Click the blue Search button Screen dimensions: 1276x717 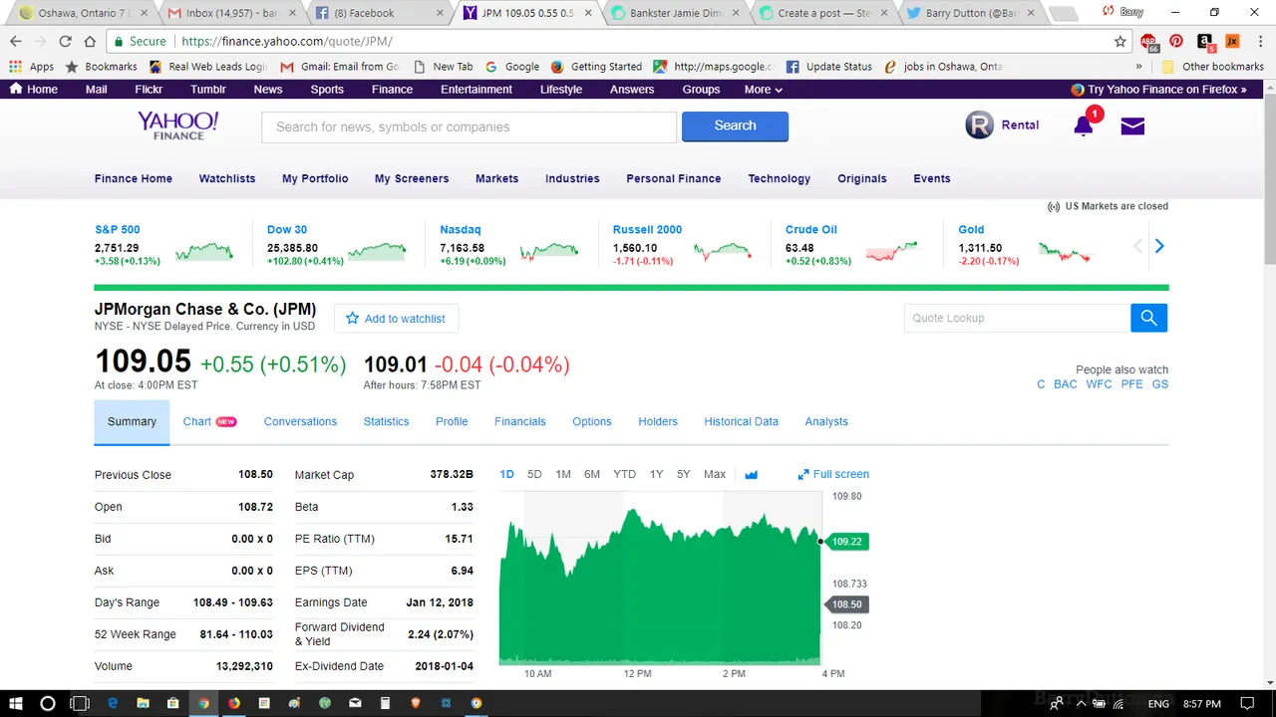735,126
